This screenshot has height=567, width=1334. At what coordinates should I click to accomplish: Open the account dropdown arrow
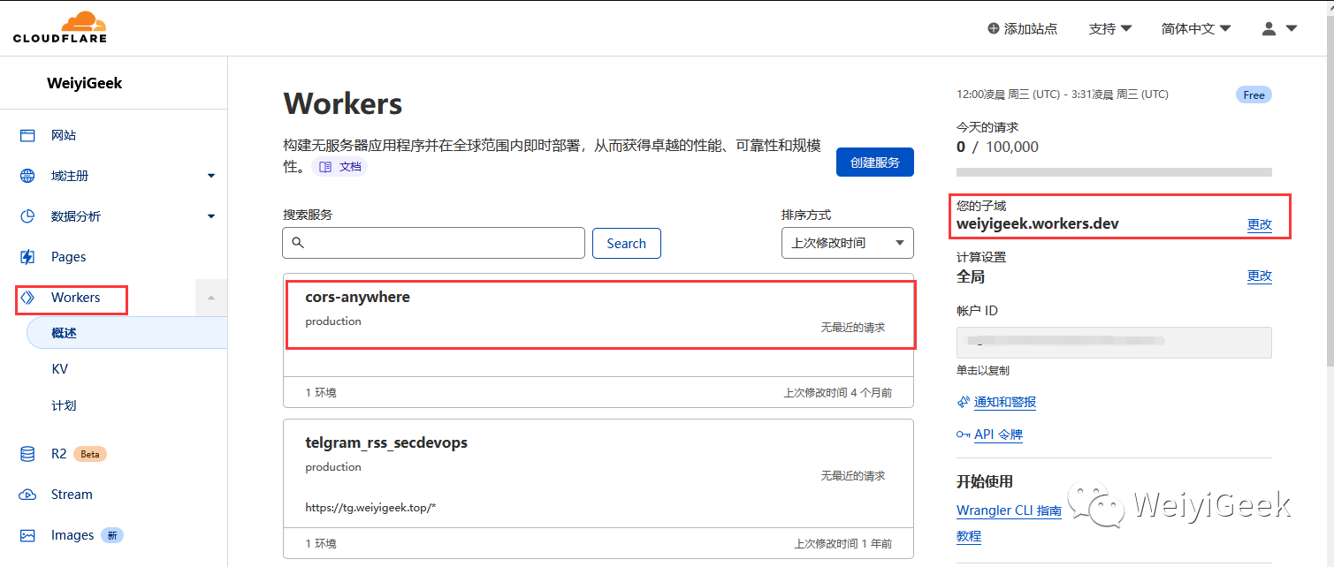coord(1291,28)
